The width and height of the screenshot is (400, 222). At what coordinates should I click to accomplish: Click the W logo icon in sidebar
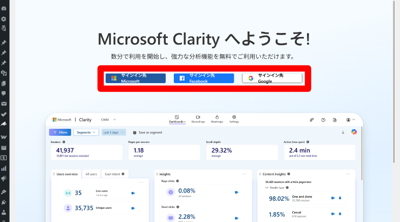tap(4, 137)
